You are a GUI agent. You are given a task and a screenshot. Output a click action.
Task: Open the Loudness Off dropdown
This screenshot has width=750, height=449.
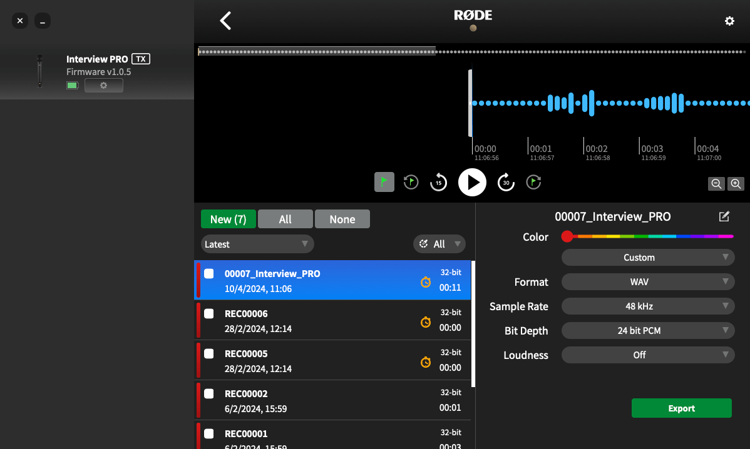pos(648,355)
